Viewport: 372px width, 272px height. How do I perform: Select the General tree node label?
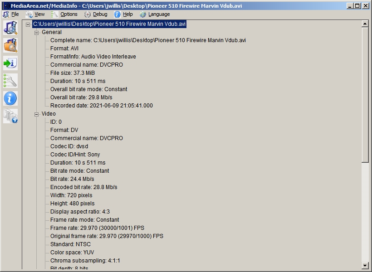(52, 32)
